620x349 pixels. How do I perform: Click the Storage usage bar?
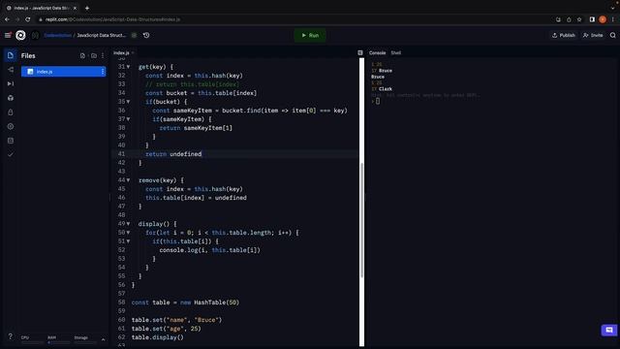84,342
